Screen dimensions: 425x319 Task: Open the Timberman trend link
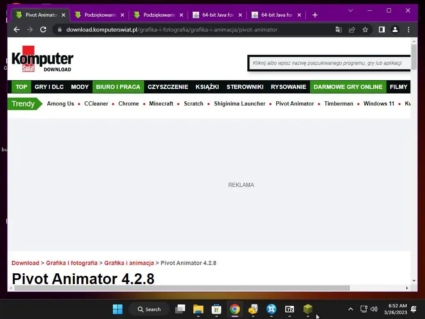click(339, 103)
